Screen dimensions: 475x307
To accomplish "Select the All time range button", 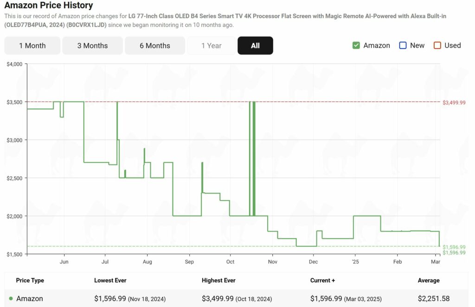I will pyautogui.click(x=255, y=45).
